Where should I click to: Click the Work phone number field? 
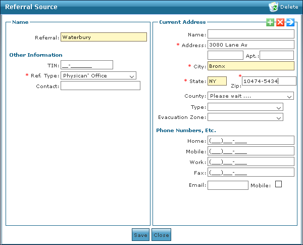tap(251, 161)
